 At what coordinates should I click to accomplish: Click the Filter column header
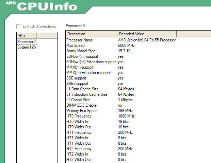pyautogui.click(x=37, y=36)
